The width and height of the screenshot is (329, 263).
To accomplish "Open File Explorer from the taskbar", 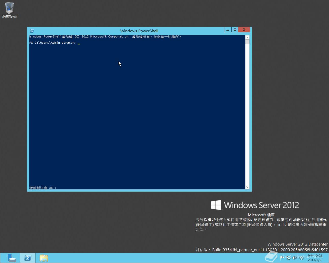I will pos(44,258).
